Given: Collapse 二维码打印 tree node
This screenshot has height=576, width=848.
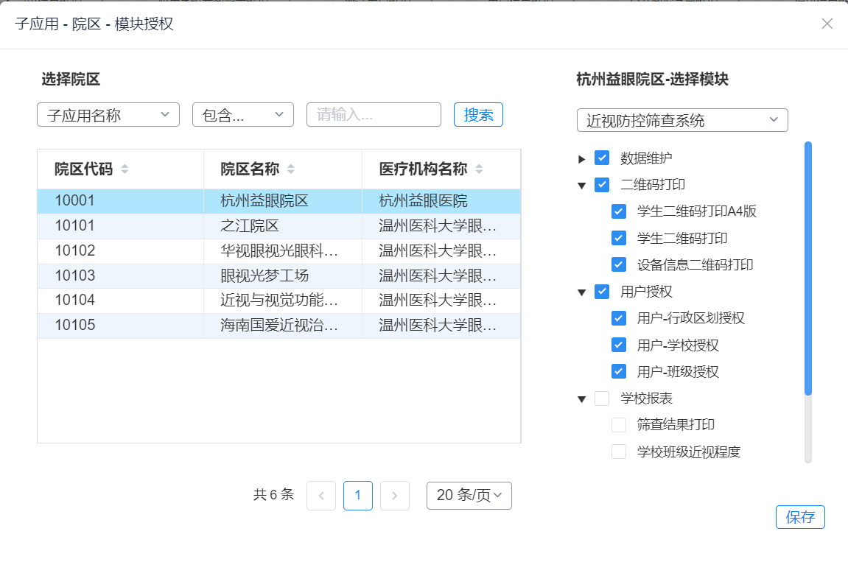Looking at the screenshot, I should pyautogui.click(x=582, y=186).
